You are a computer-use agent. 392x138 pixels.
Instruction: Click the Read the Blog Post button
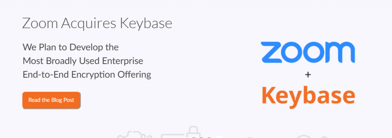(51, 100)
